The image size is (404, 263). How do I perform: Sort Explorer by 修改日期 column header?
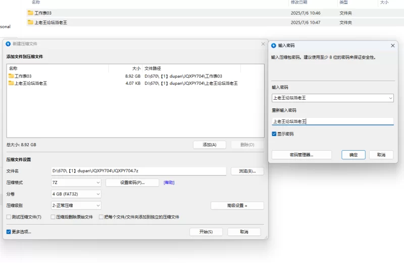point(299,3)
